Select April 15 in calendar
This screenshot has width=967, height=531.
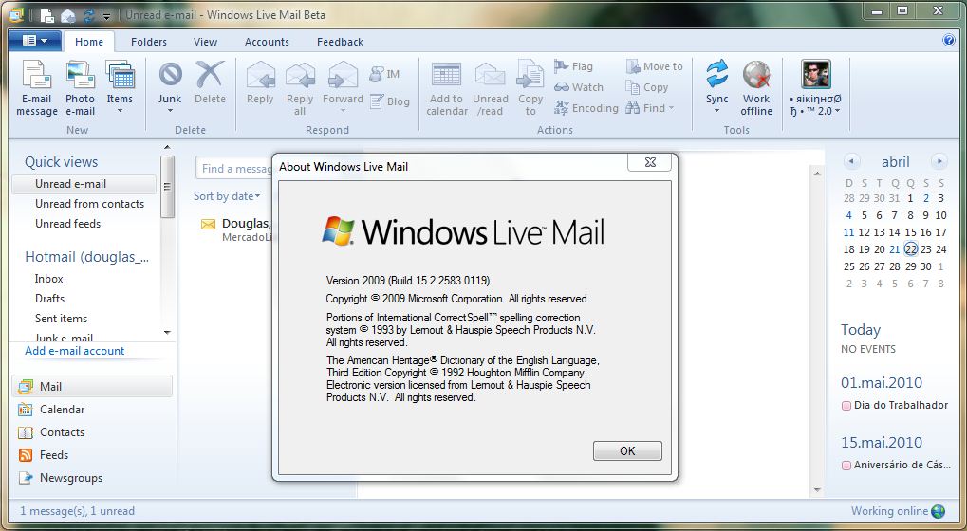[x=910, y=232]
